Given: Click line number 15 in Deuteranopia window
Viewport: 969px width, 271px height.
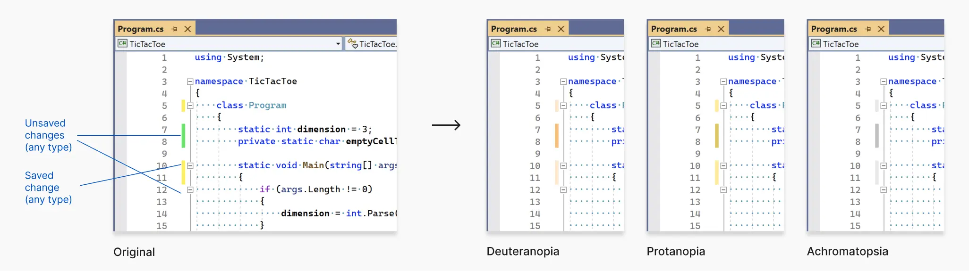Looking at the screenshot, I should (535, 226).
